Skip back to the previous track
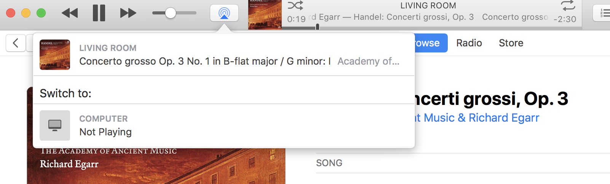The width and height of the screenshot is (610, 184). click(70, 13)
